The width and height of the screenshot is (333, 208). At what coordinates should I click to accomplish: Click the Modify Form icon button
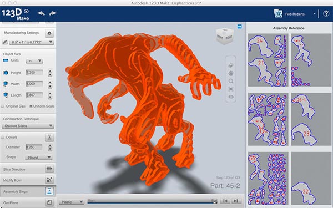49,180
